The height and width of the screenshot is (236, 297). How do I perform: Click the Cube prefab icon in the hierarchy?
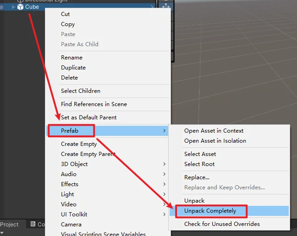pos(20,7)
